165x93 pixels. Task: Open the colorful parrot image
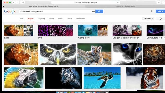point(24,78)
